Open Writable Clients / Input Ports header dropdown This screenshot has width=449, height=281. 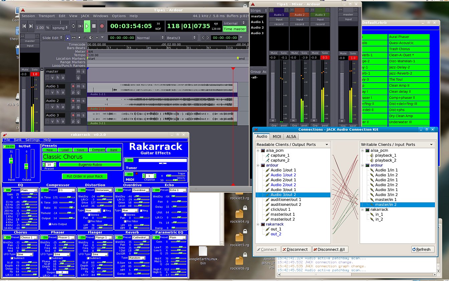click(x=398, y=145)
